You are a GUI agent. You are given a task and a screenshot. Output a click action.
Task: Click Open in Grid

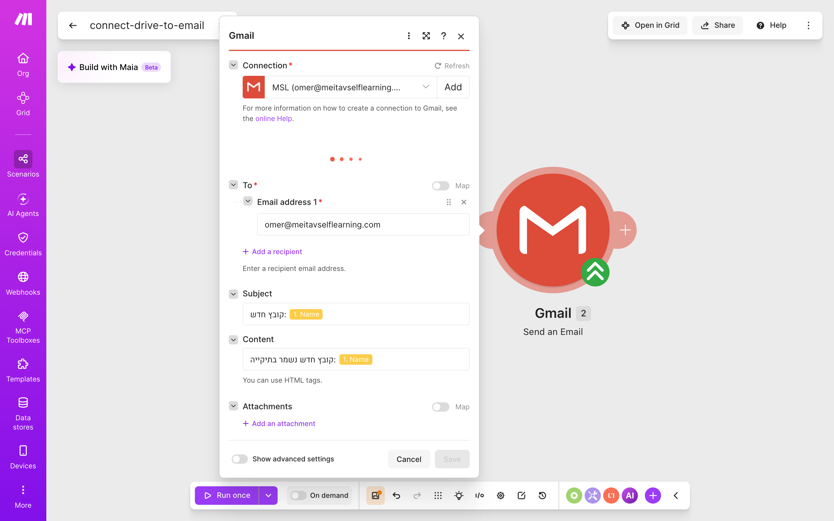tap(650, 25)
